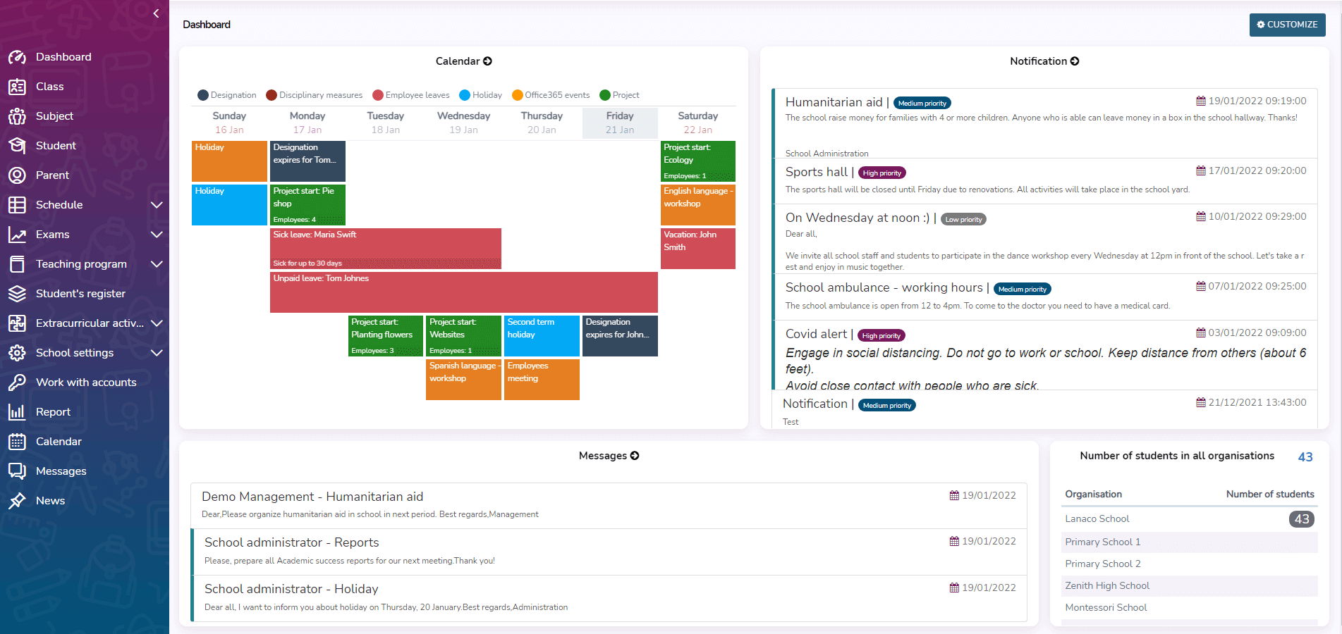Click the CUSTOMIZE button
This screenshot has width=1342, height=634.
pyautogui.click(x=1287, y=25)
